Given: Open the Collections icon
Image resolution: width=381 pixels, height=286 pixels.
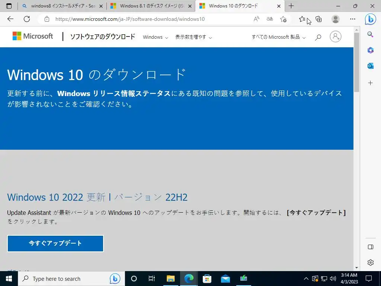Looking at the screenshot, I should [318, 19].
